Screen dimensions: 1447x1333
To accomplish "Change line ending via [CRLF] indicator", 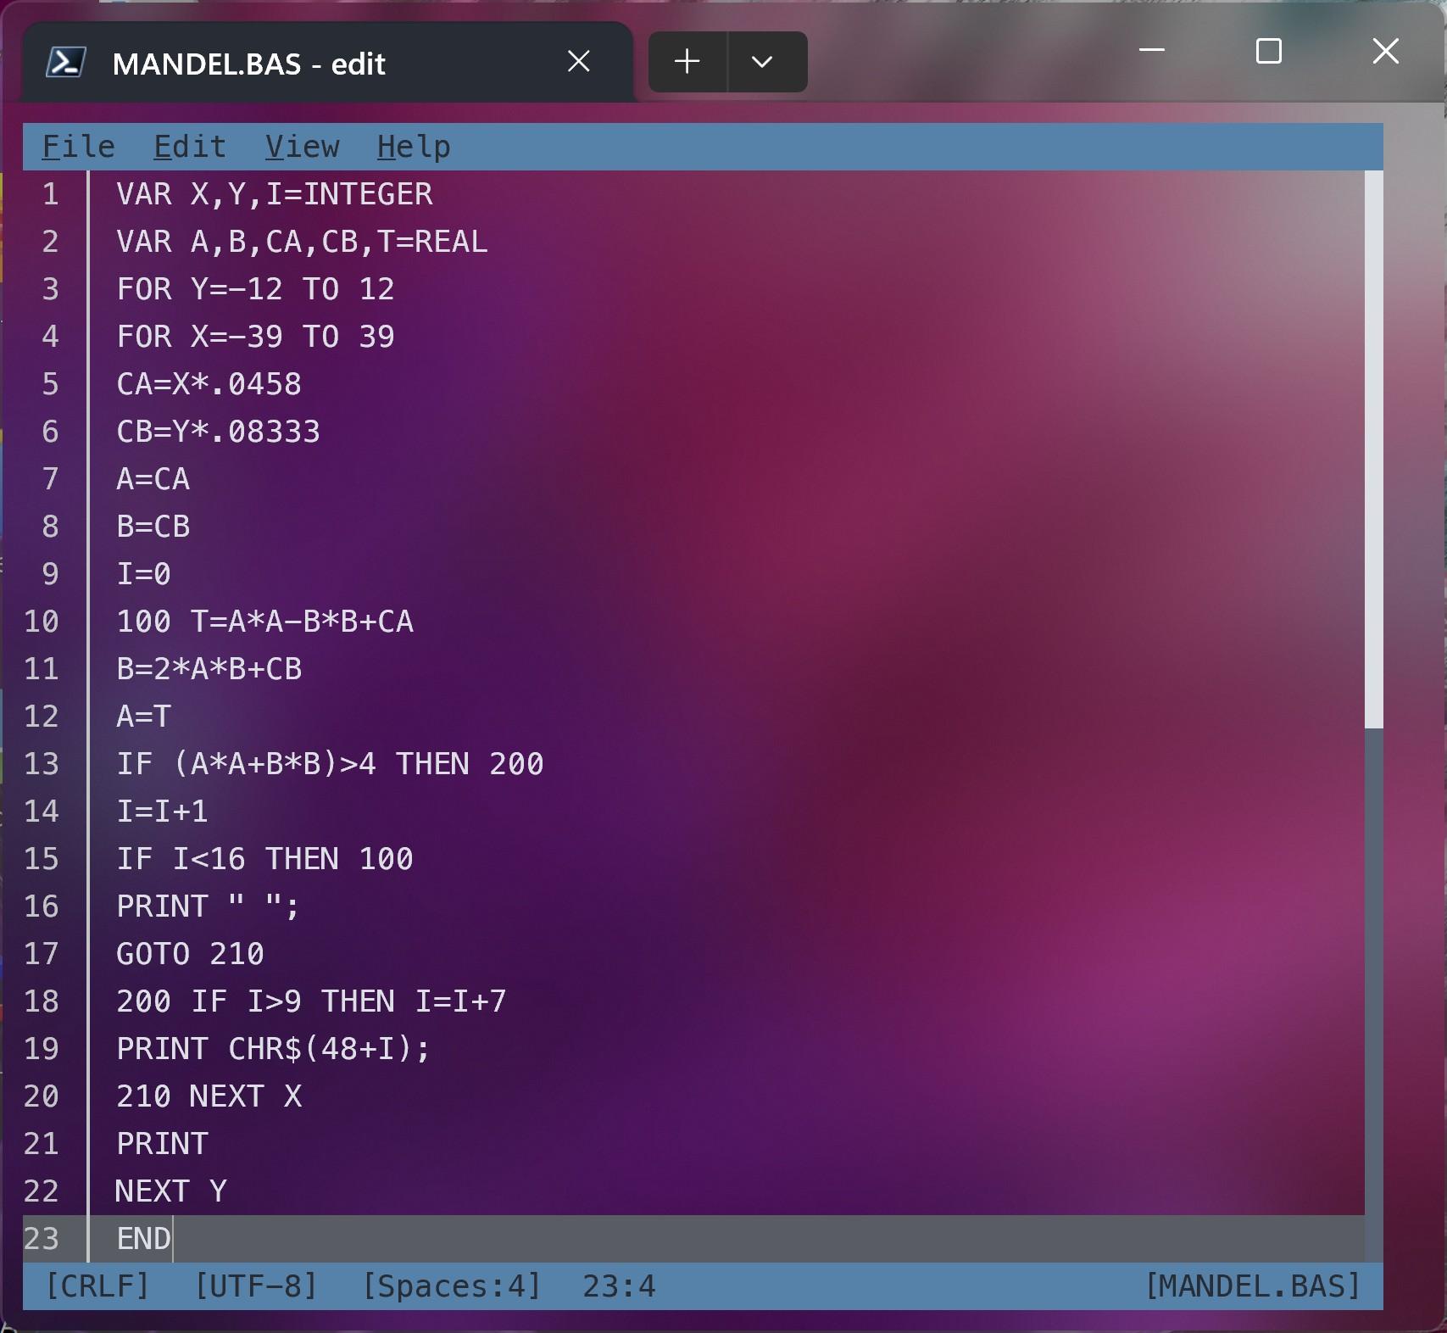I will click(97, 1286).
